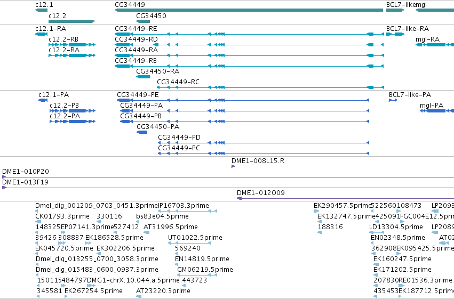Screen dimensions: 454x299
Task: Select EST AT23220.3prime
Action: [163, 291]
